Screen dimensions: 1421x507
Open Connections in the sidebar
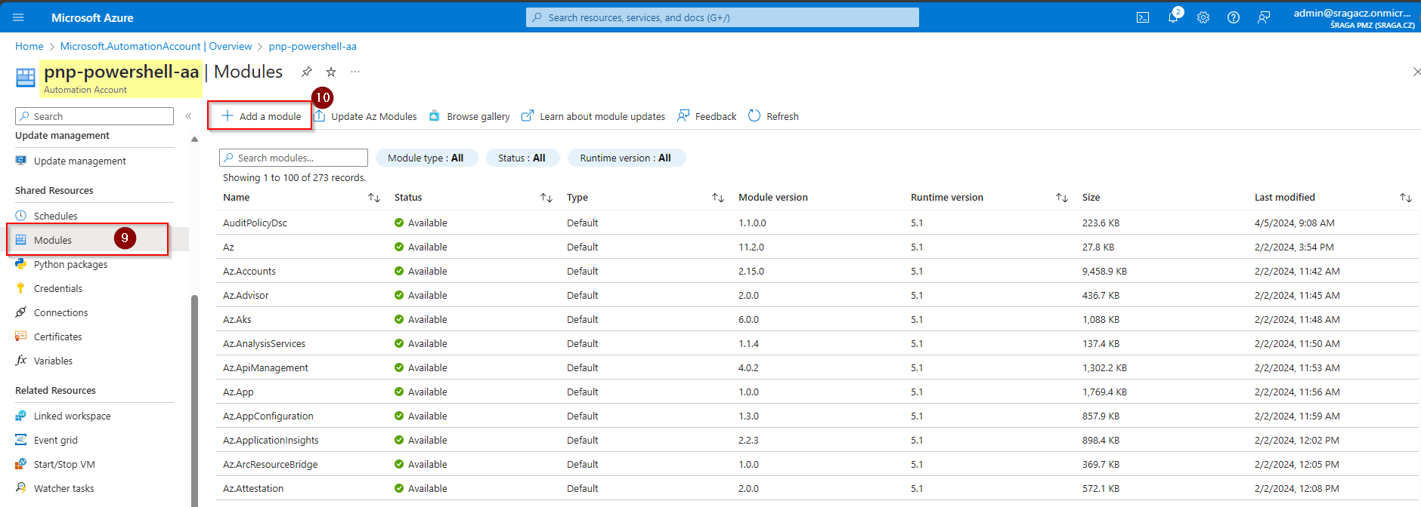[60, 312]
